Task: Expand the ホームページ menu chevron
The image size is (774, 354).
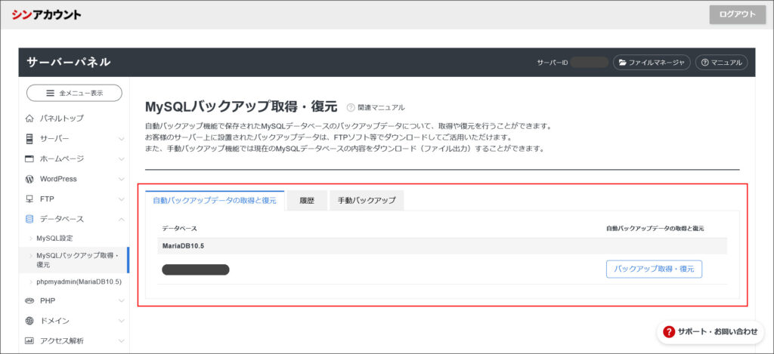Action: [x=122, y=159]
